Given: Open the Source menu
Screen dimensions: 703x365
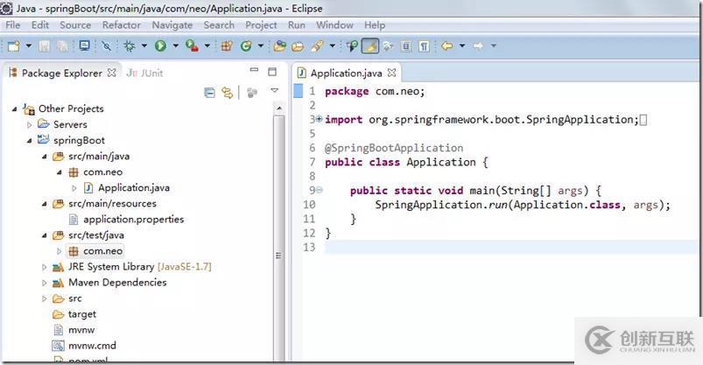Looking at the screenshot, I should (75, 25).
